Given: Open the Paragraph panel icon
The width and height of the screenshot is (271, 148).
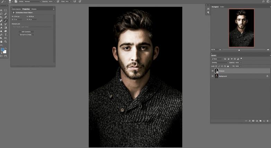Looking at the screenshot, I should (x=208, y=13).
